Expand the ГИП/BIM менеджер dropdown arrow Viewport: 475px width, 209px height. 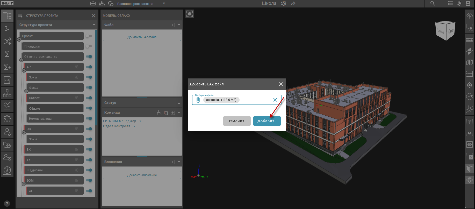(x=140, y=121)
